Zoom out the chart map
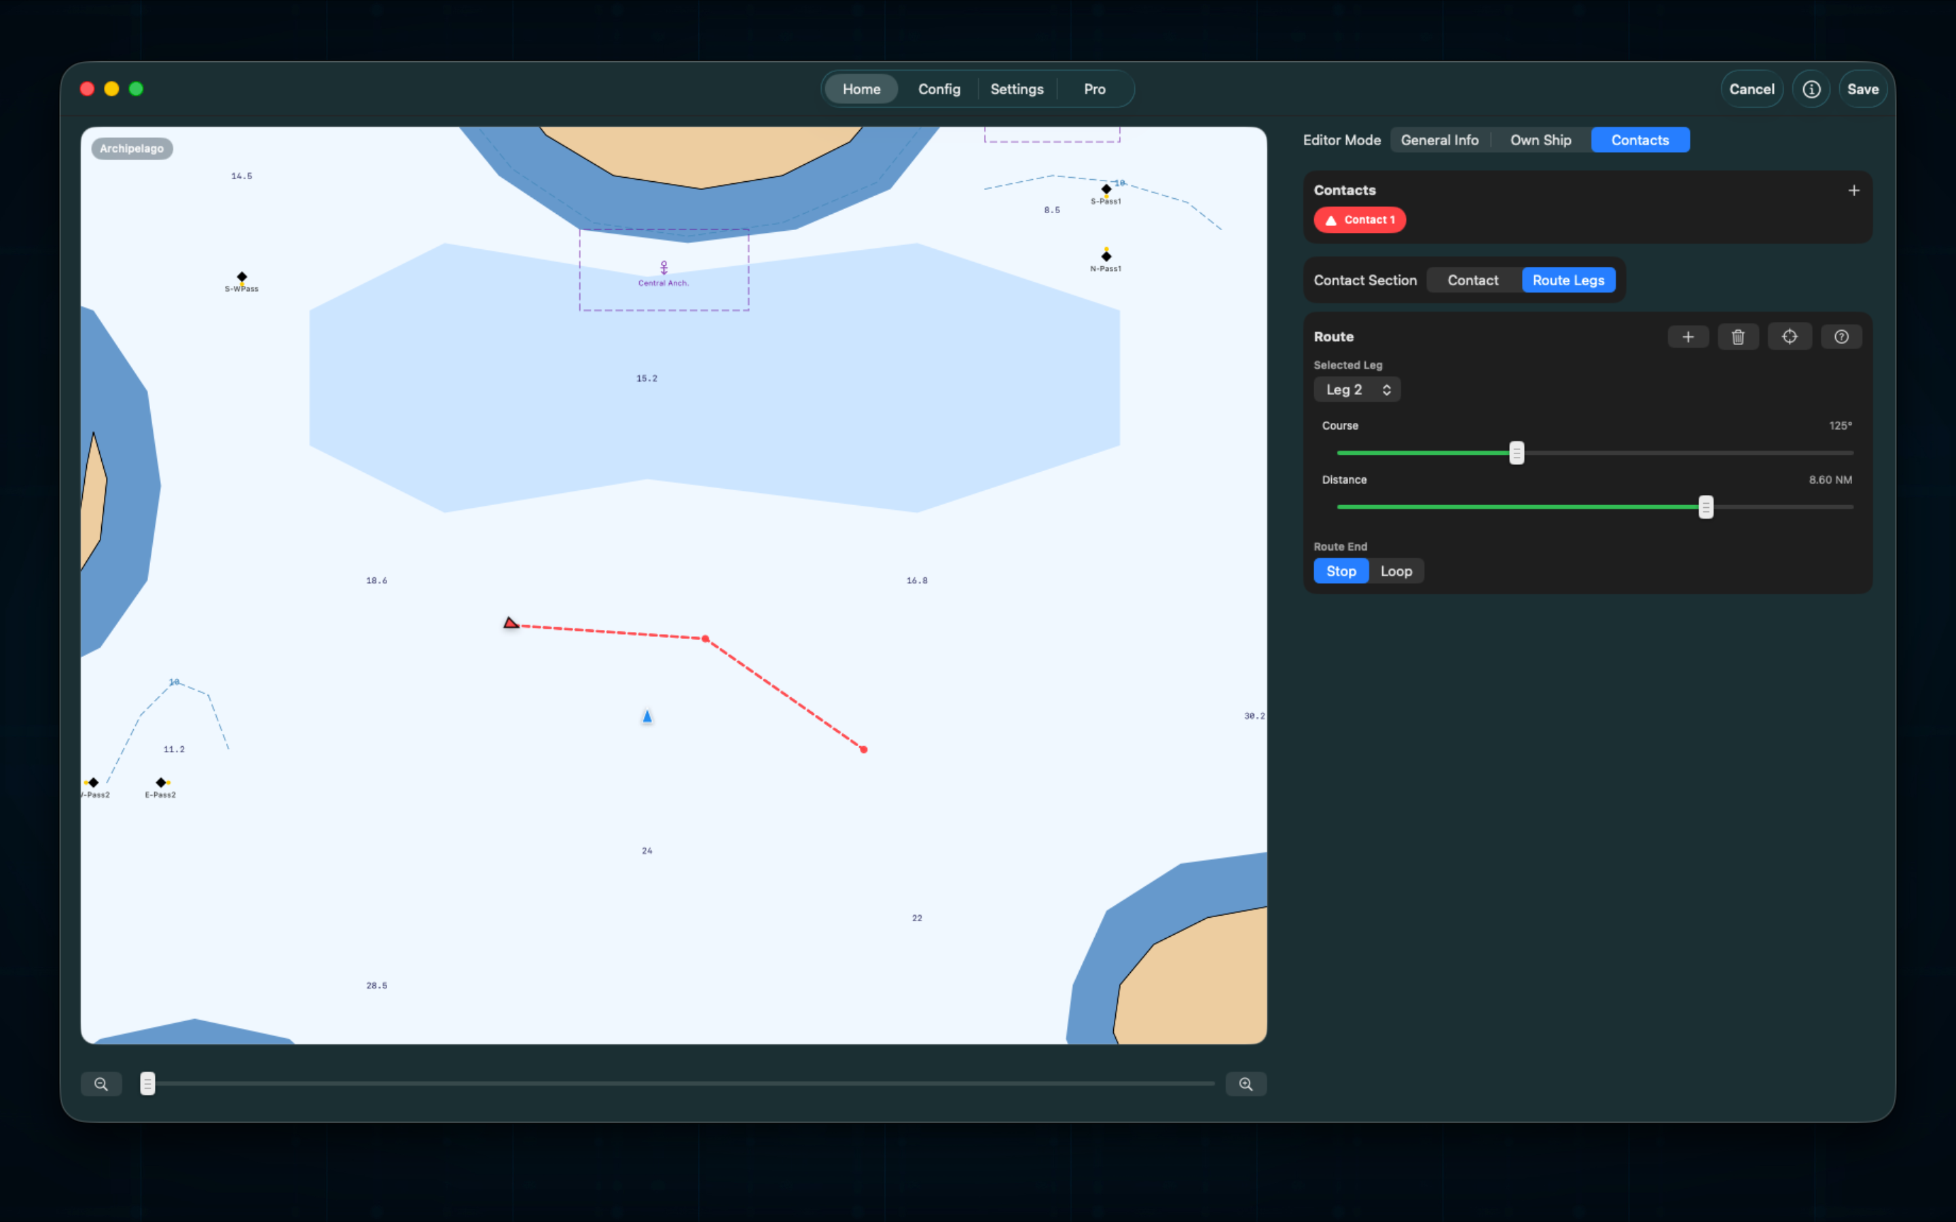This screenshot has height=1222, width=1956. [101, 1084]
